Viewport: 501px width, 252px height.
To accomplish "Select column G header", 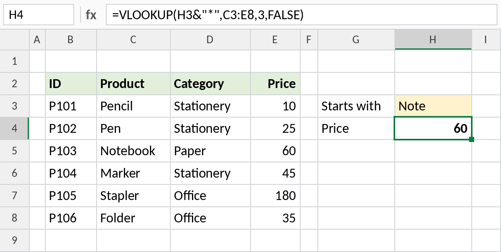I will coord(356,39).
